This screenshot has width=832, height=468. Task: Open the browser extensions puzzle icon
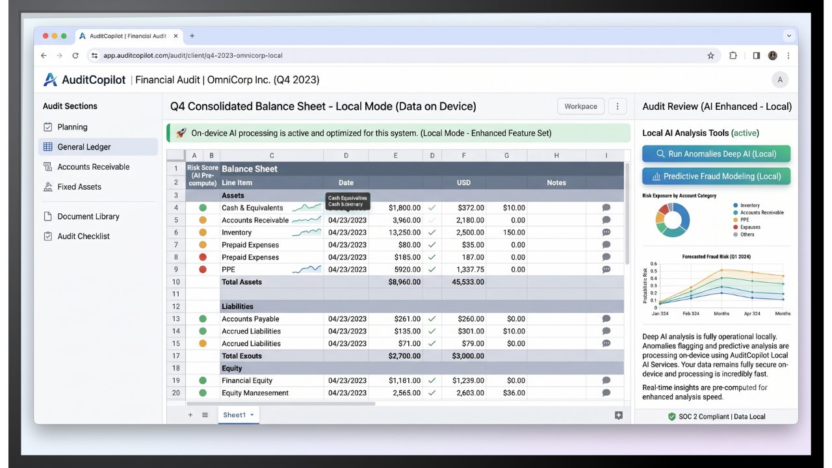733,56
